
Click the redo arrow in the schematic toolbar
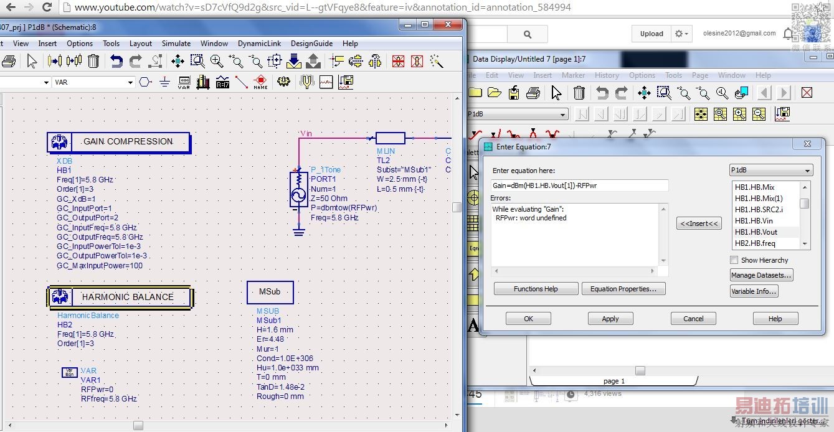coord(136,61)
